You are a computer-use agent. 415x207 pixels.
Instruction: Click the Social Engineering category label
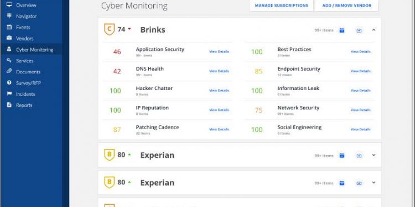pos(299,128)
